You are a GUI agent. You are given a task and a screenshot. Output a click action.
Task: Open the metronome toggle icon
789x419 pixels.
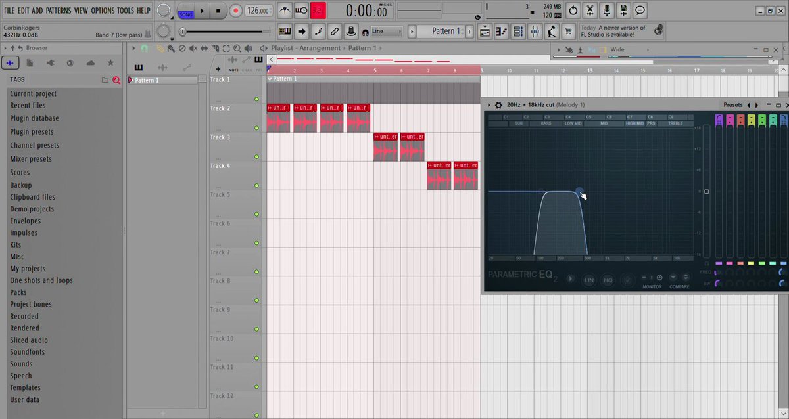coord(285,11)
